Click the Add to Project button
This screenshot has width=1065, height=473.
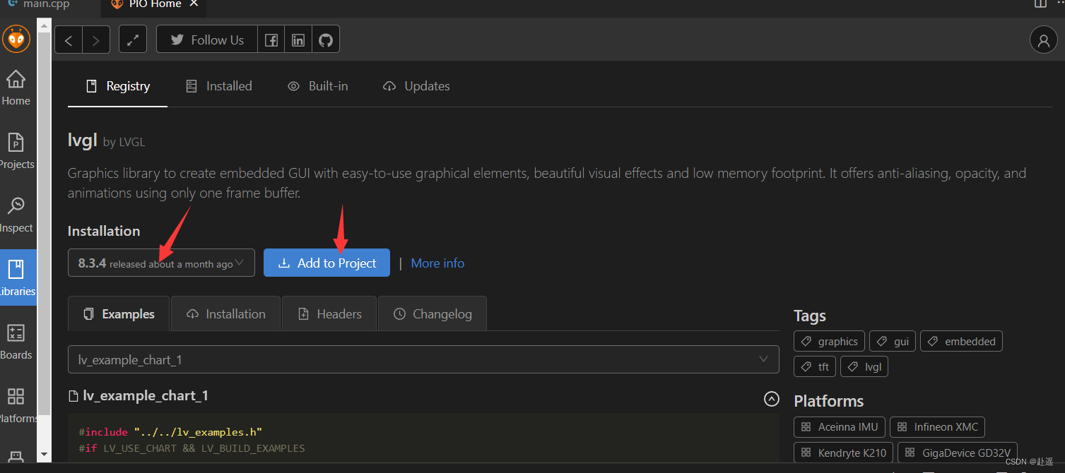326,263
